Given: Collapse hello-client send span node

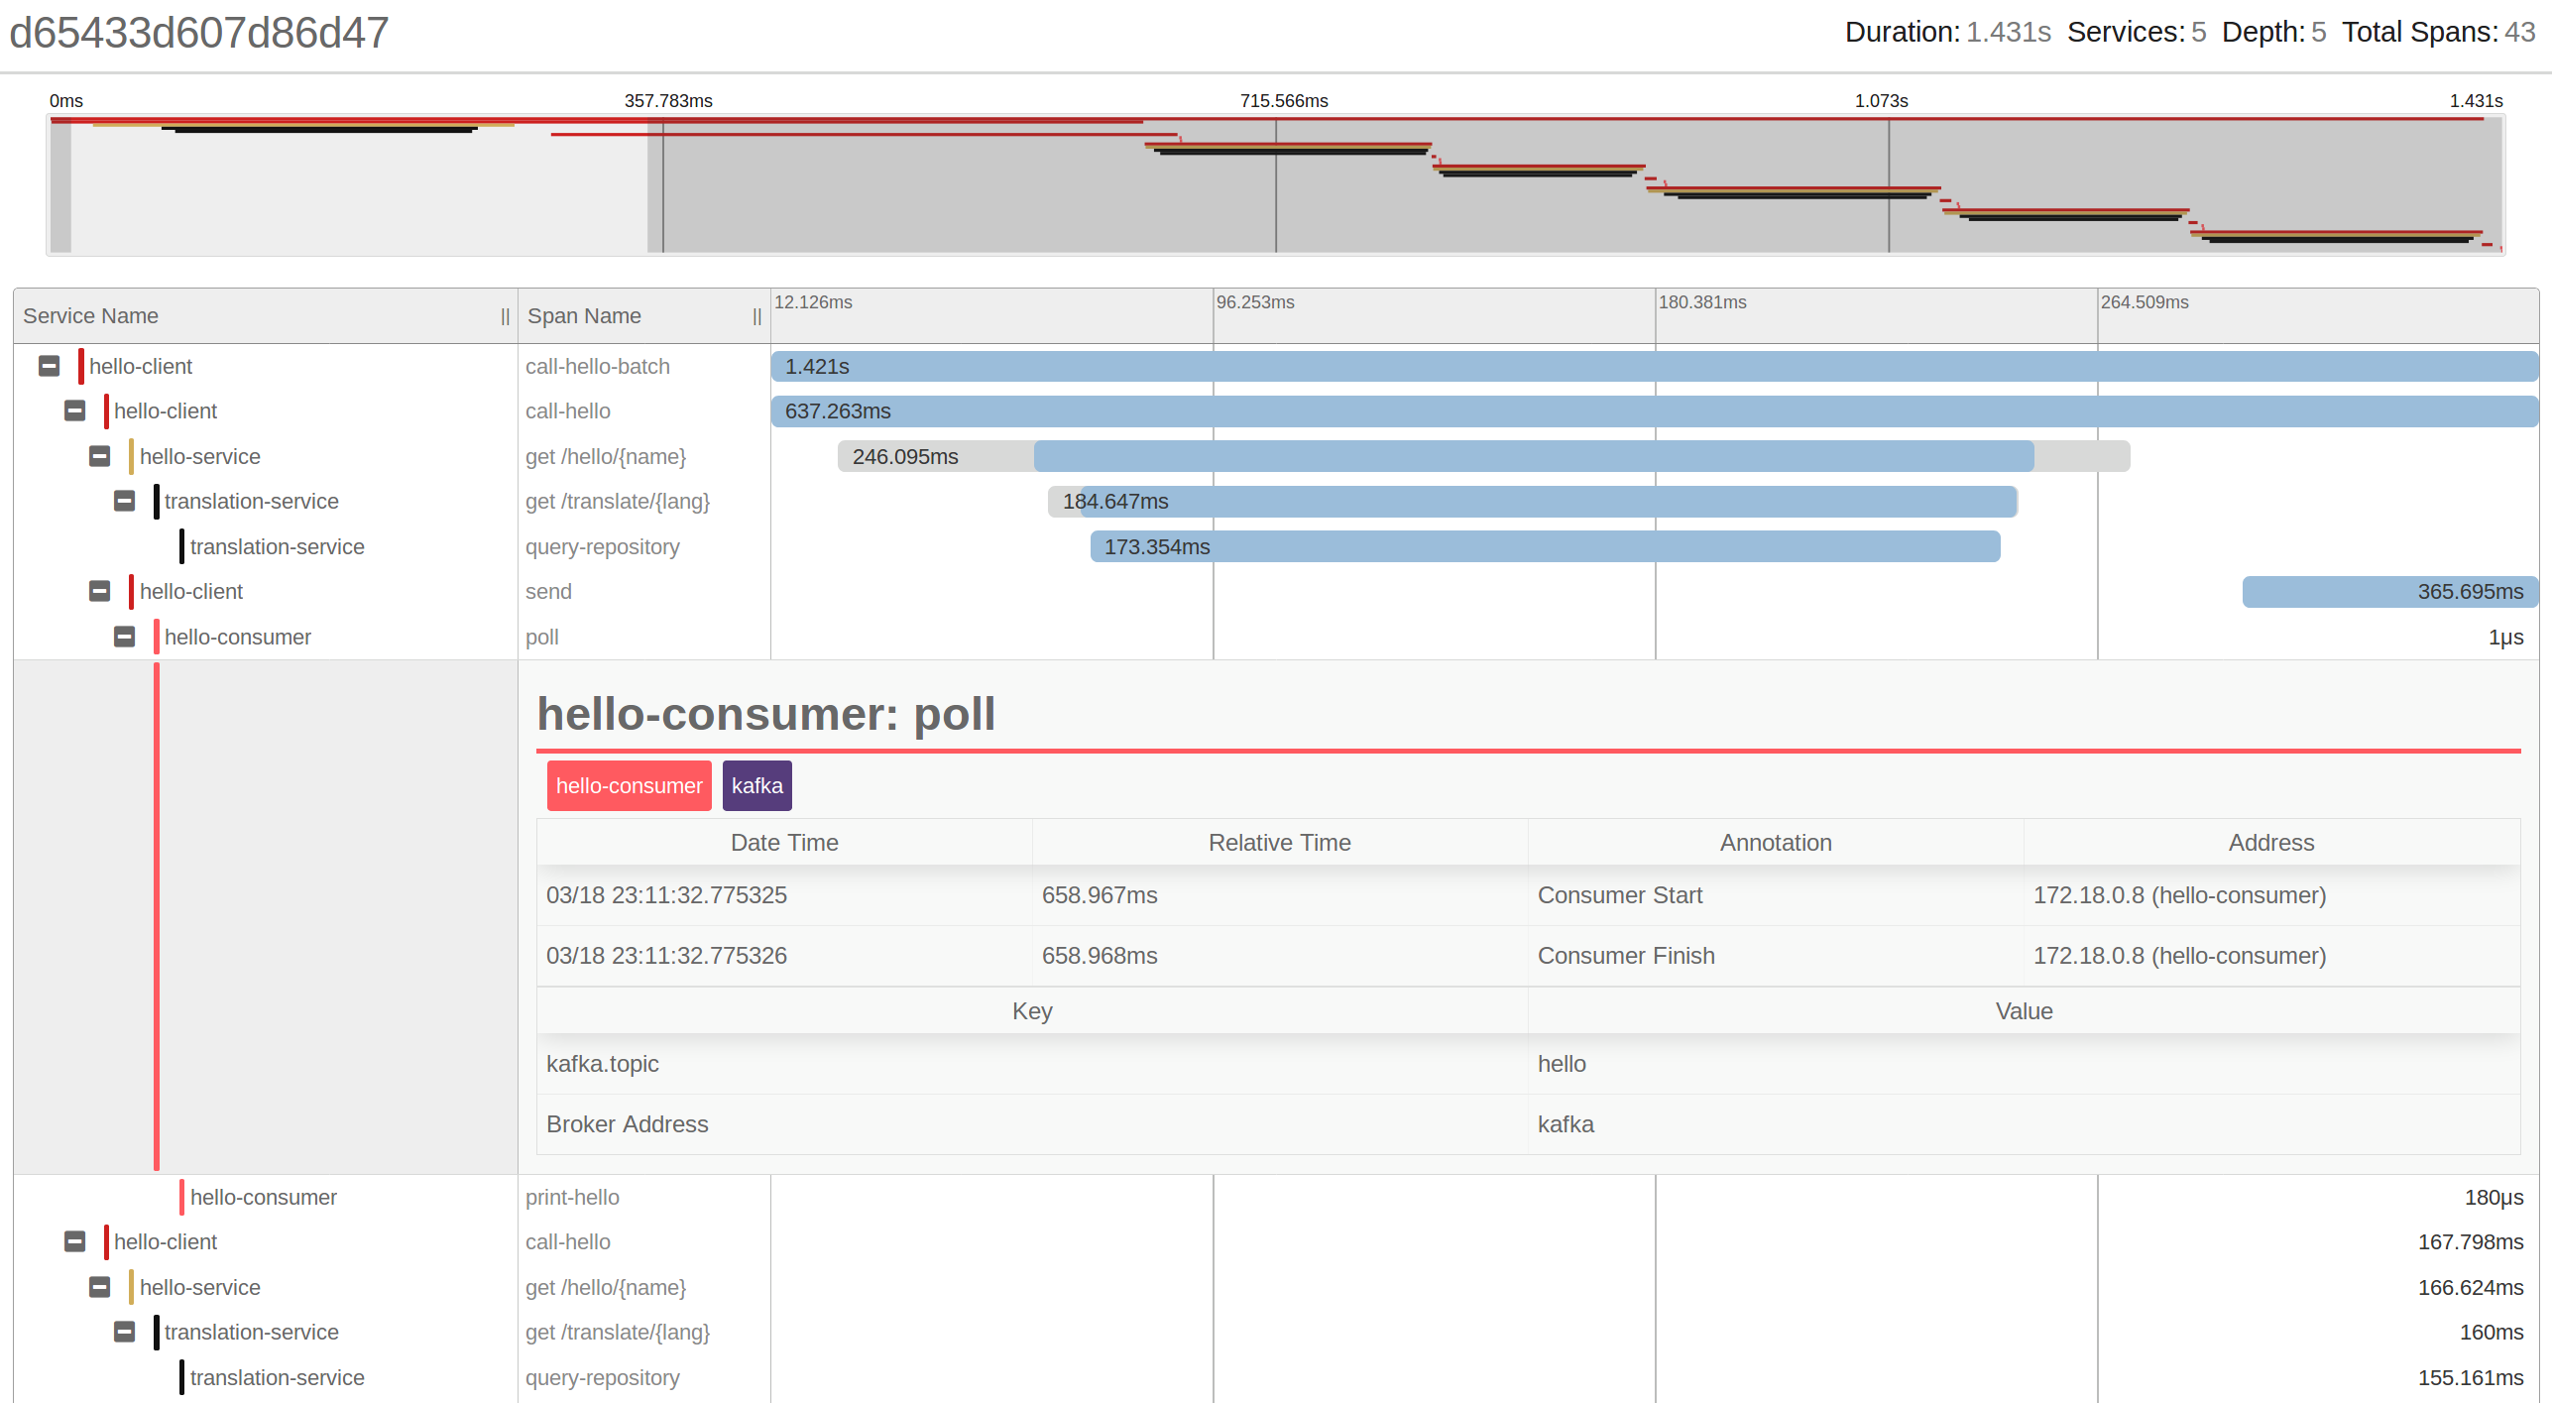Looking at the screenshot, I should click(x=99, y=591).
